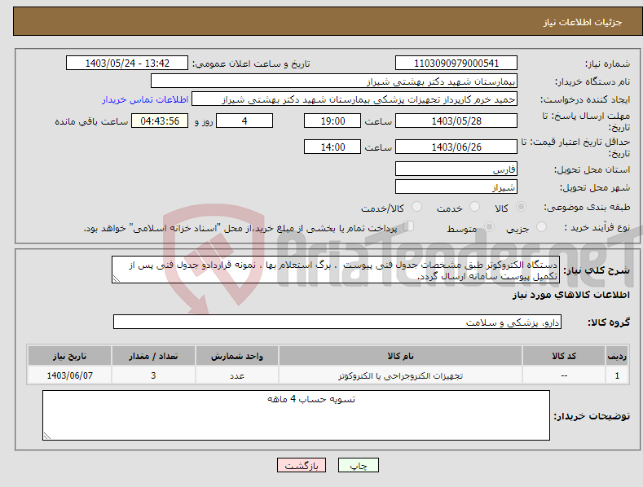Click the تعداد / مقدار column header
Screen dimensions: 643x487
point(153,356)
